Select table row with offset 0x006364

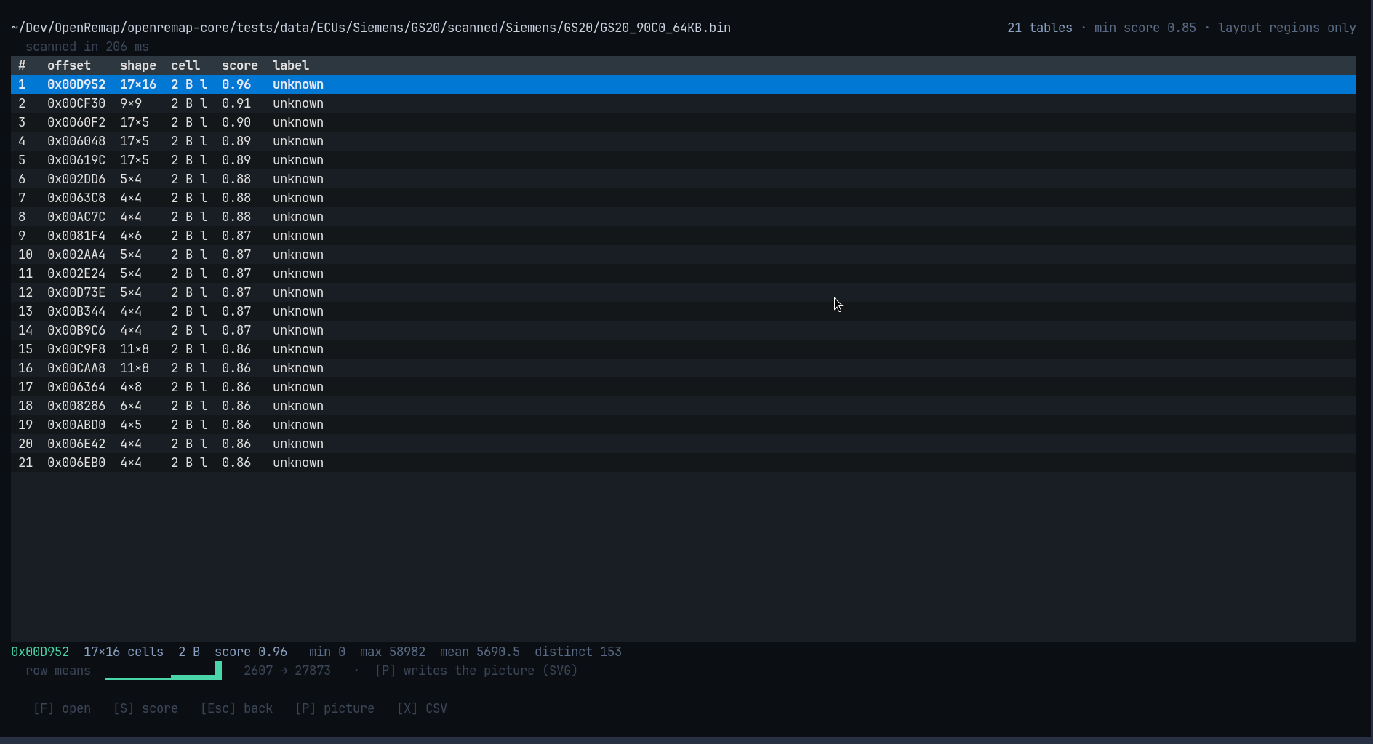click(684, 387)
